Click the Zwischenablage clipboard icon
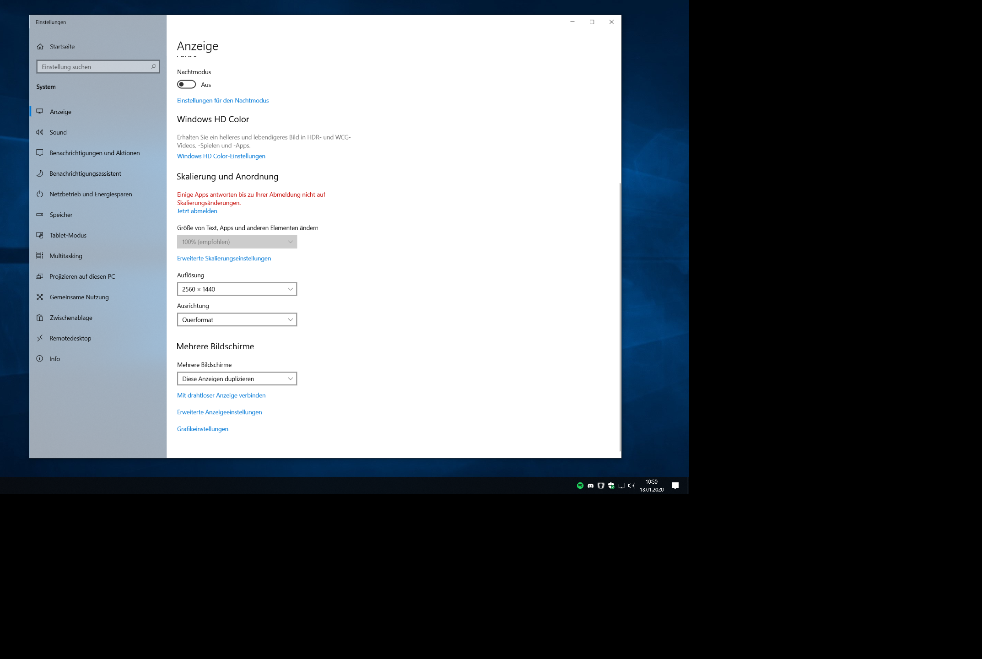Viewport: 982px width, 659px height. (40, 318)
